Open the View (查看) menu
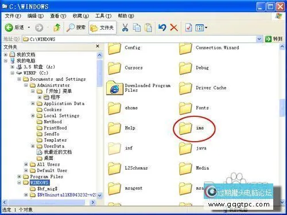This screenshot has height=215, width=287. pyautogui.click(x=58, y=16)
